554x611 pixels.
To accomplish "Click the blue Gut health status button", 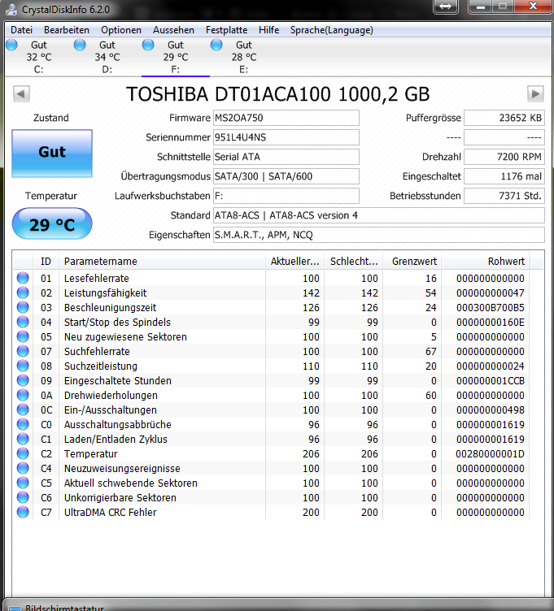I will 52,153.
